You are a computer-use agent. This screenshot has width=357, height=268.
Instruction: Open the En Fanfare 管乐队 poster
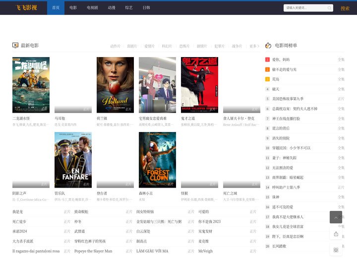click(73, 160)
